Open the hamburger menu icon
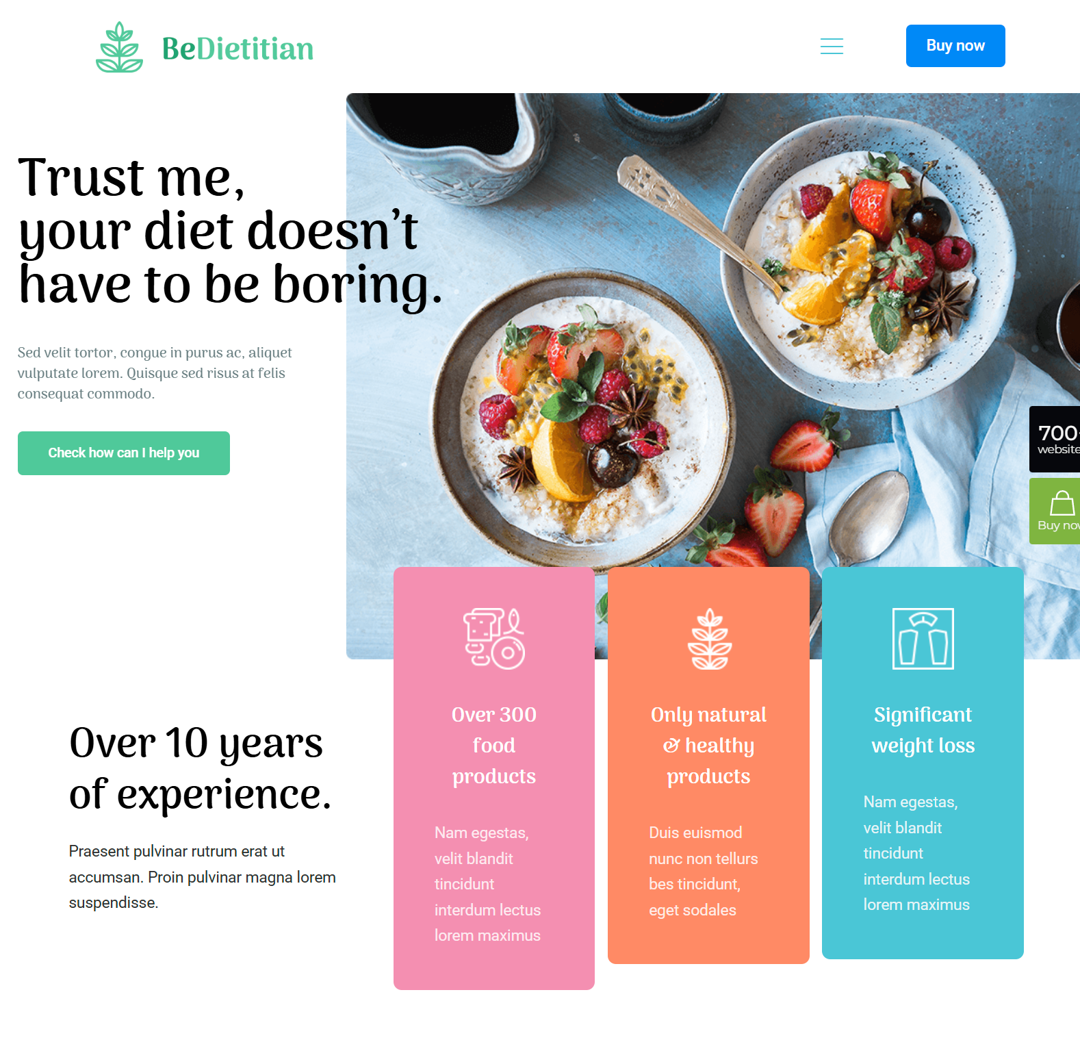The image size is (1080, 1051). tap(832, 46)
